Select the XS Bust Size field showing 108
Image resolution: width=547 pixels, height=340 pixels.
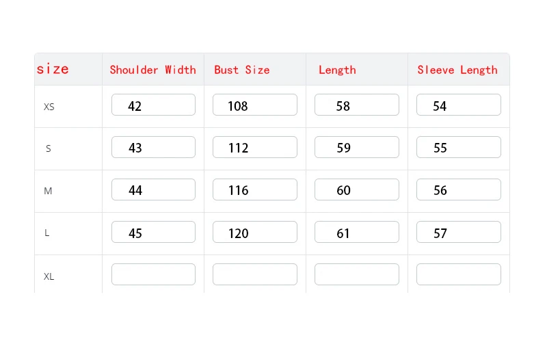click(254, 105)
